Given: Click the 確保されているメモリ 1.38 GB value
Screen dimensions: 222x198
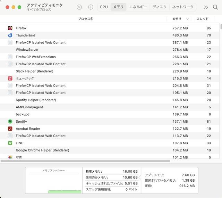Looking at the screenshot, I should coord(188,180).
